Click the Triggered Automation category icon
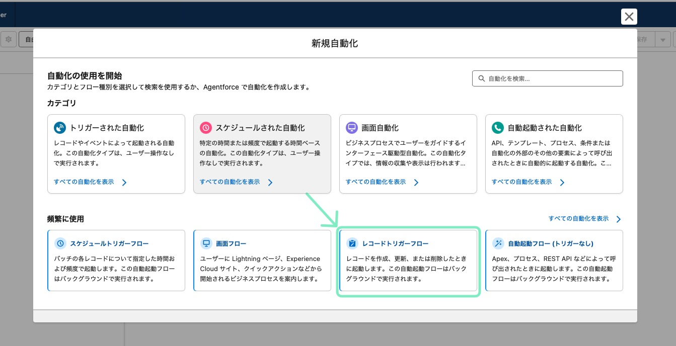676x346 pixels. point(60,128)
